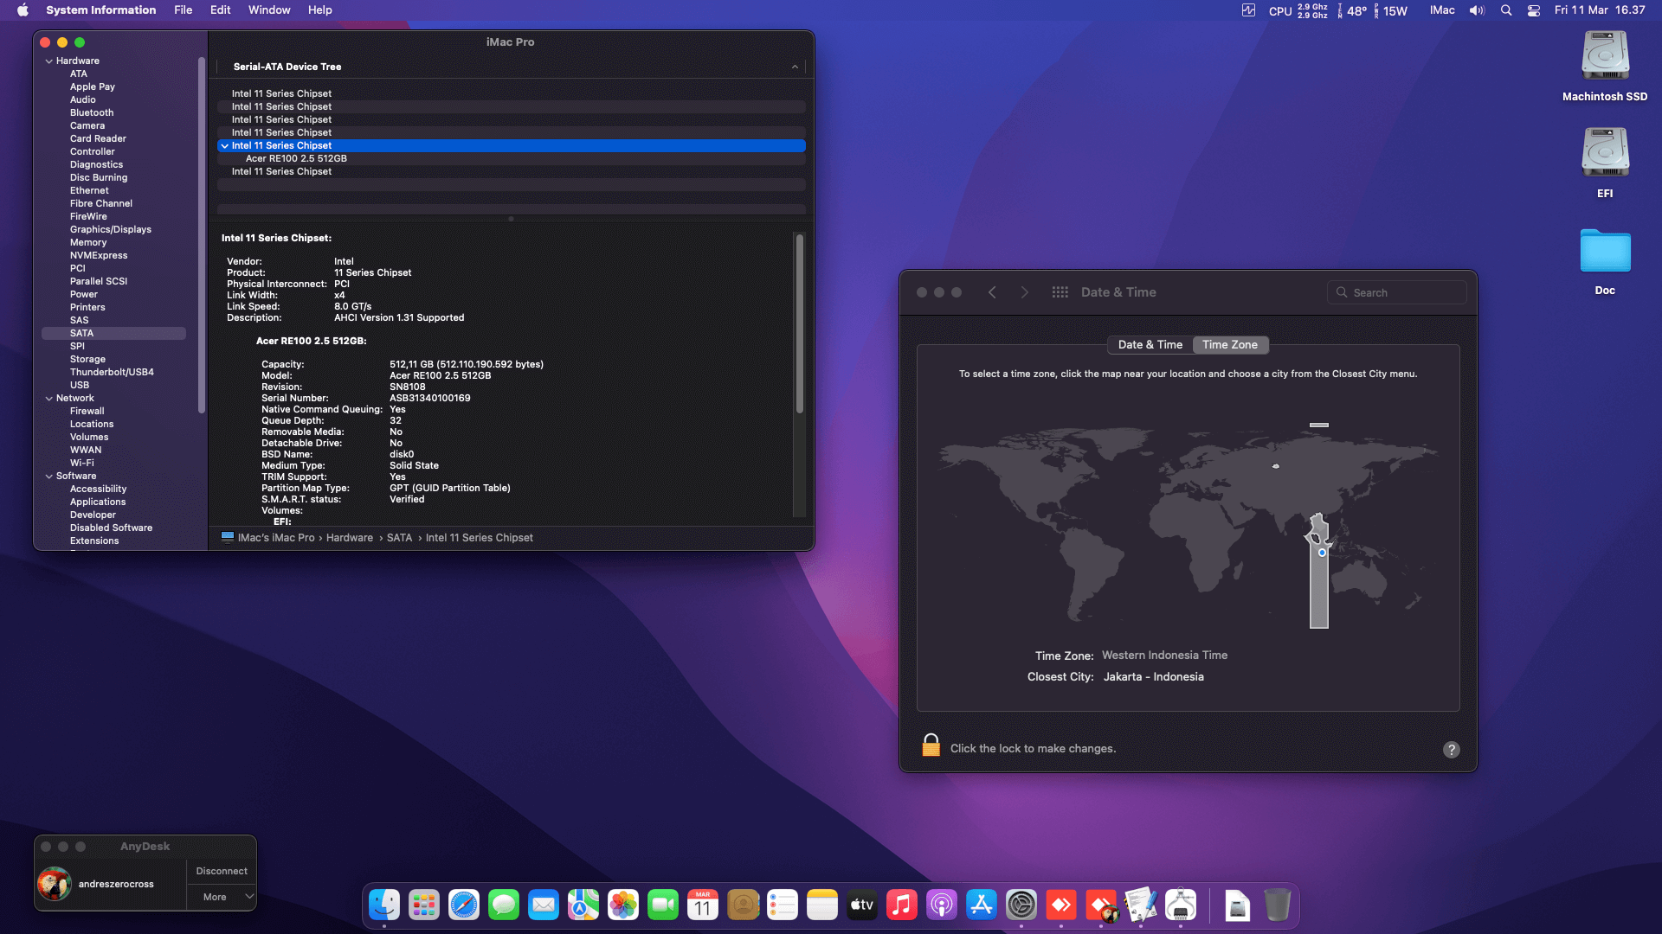Select Disabled Software in sidebar
This screenshot has width=1662, height=934.
click(x=111, y=528)
